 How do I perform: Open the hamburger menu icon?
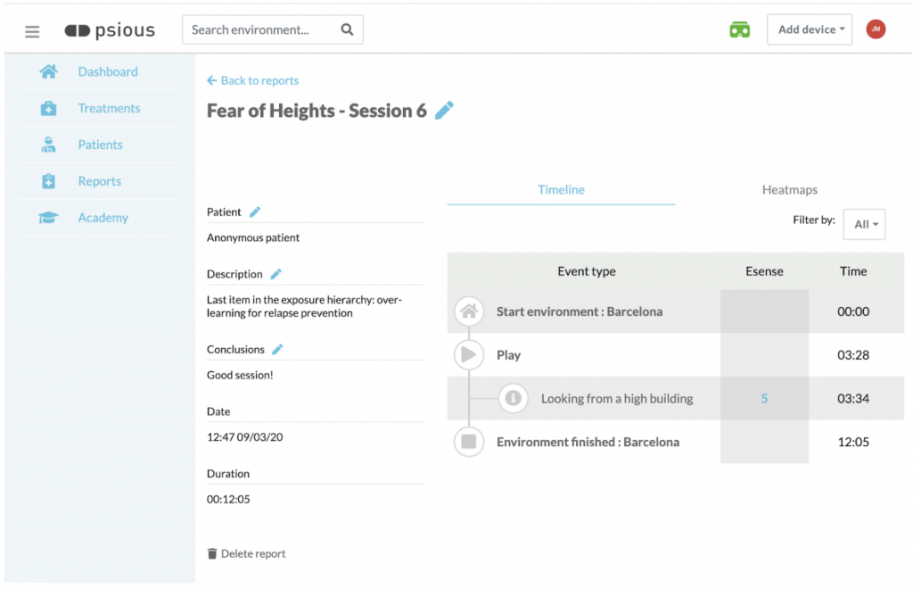pyautogui.click(x=32, y=31)
